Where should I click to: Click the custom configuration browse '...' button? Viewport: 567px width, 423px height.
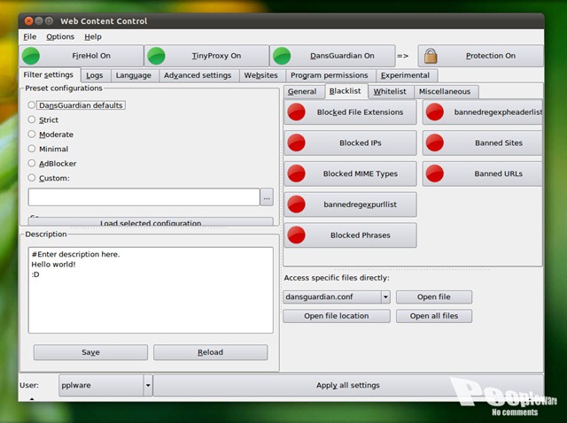(267, 197)
